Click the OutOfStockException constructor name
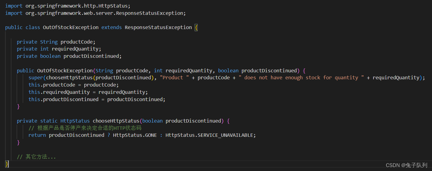432x171 pixels. point(65,71)
